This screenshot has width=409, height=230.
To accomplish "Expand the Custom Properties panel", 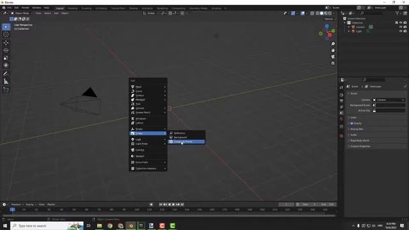I will pyautogui.click(x=376, y=146).
